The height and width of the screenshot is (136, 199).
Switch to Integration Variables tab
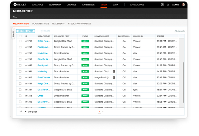(x=79, y=24)
